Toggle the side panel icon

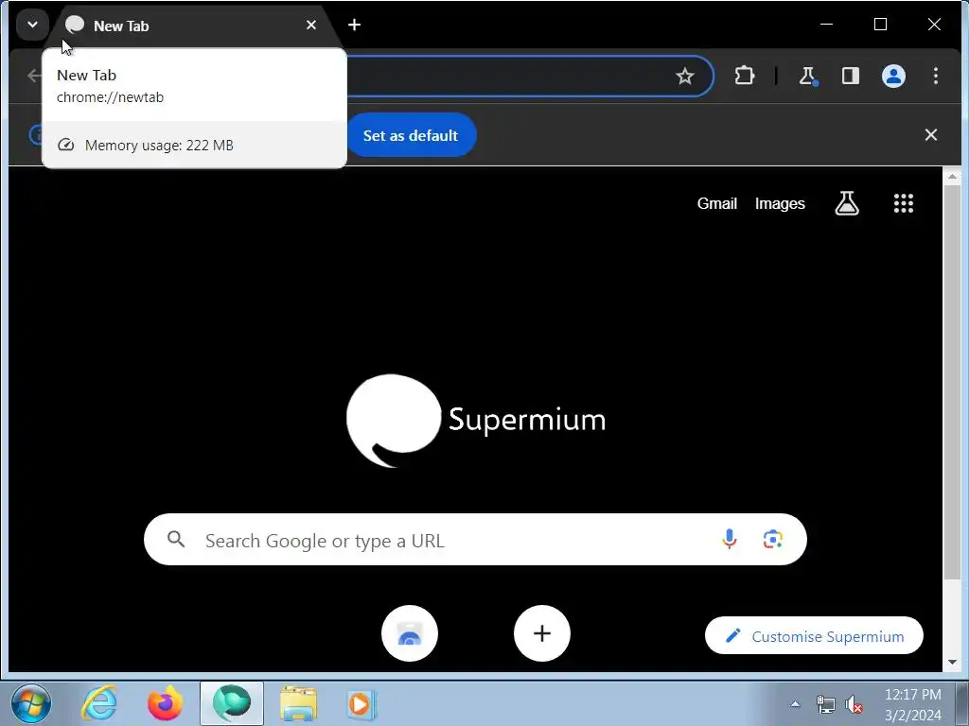(x=851, y=76)
